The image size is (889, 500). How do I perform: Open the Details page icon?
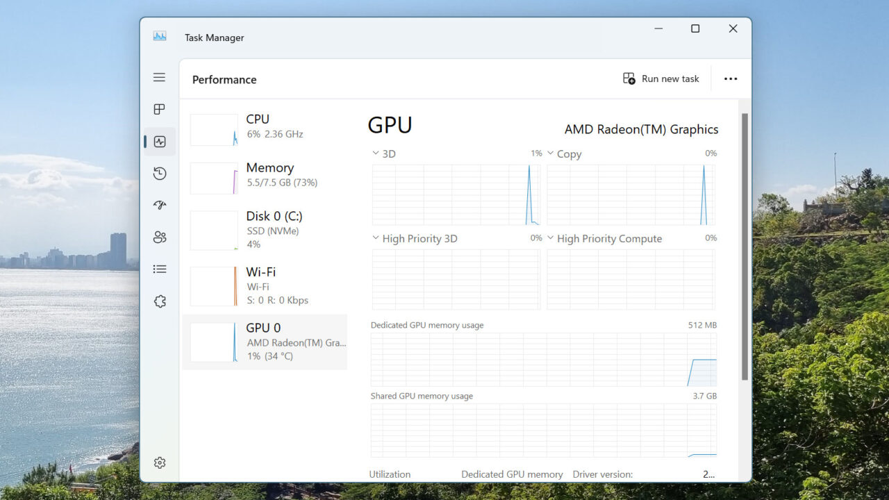159,269
